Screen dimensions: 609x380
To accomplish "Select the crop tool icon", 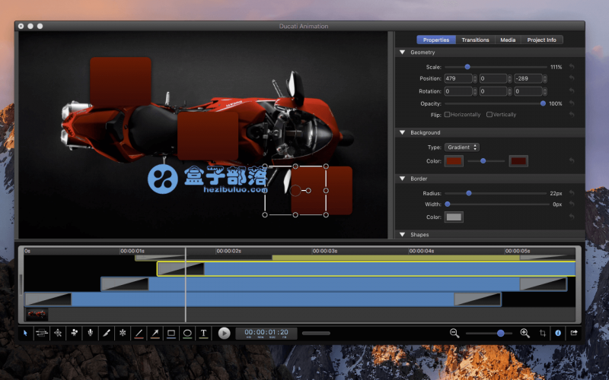I will pos(543,333).
